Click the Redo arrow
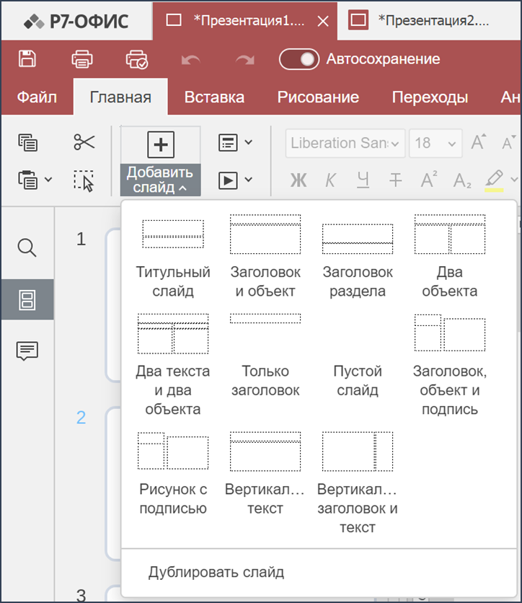This screenshot has width=522, height=603. tap(245, 60)
